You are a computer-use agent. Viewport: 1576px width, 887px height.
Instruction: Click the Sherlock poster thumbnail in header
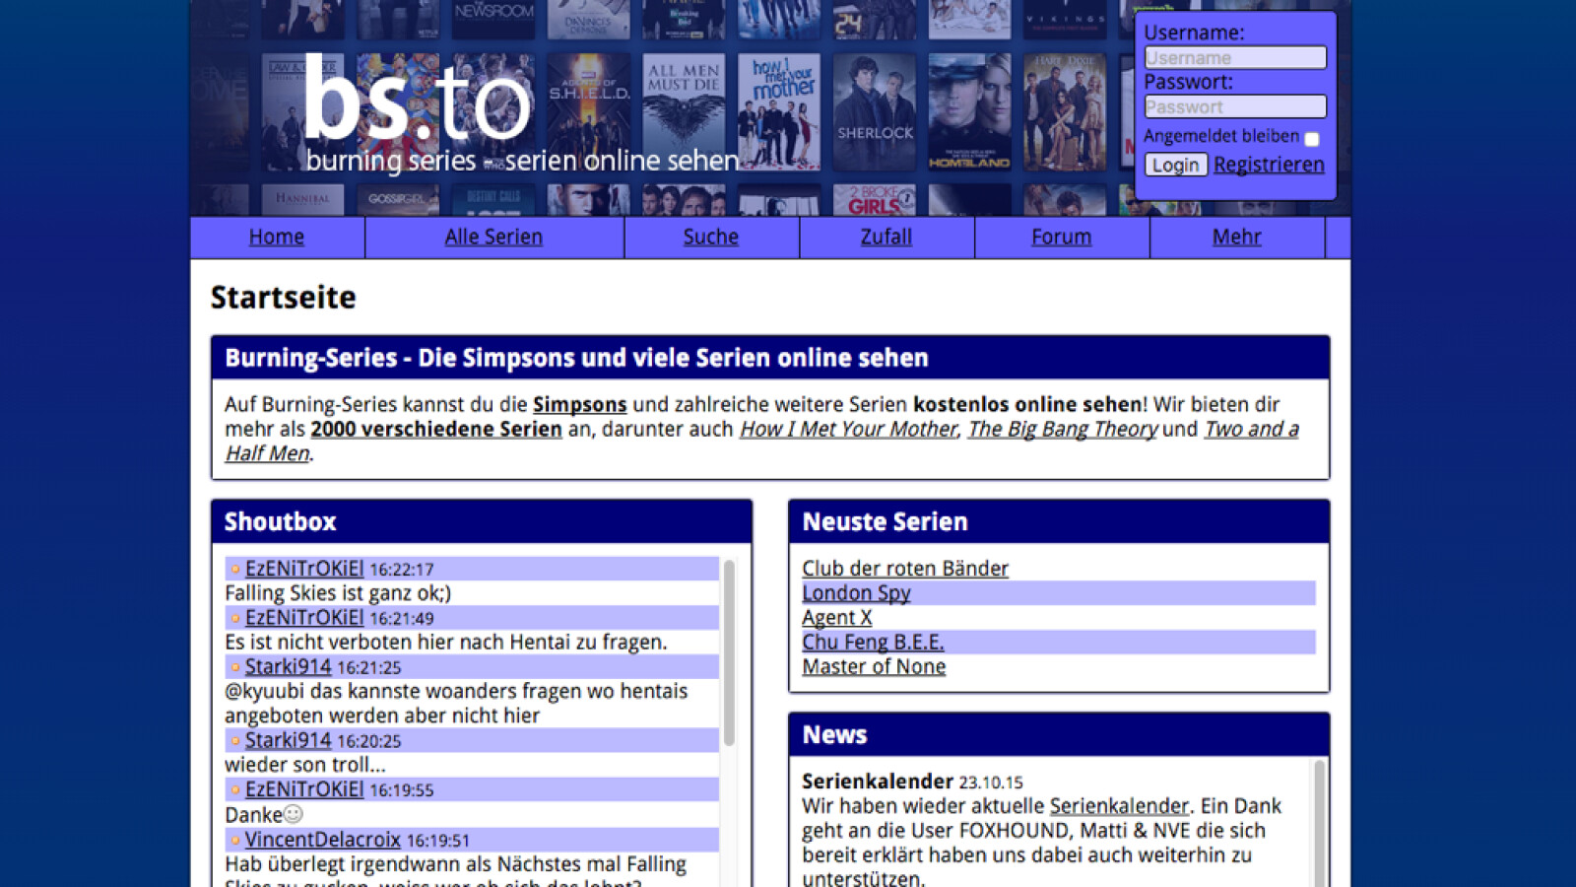click(x=875, y=112)
